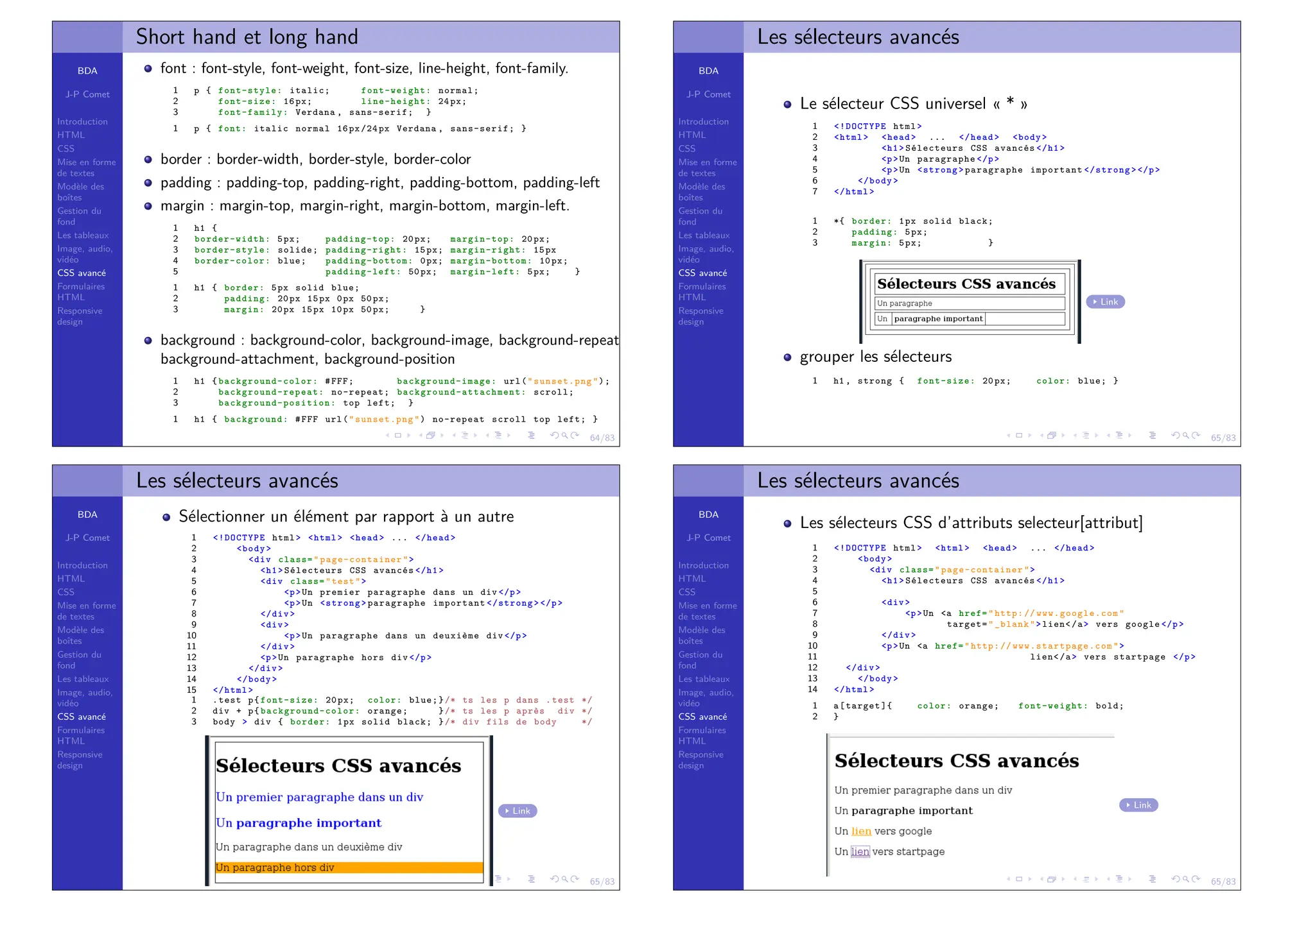Click go-forward arrow icon on Short hand slide
1315x929 pixels.
[x=575, y=436]
